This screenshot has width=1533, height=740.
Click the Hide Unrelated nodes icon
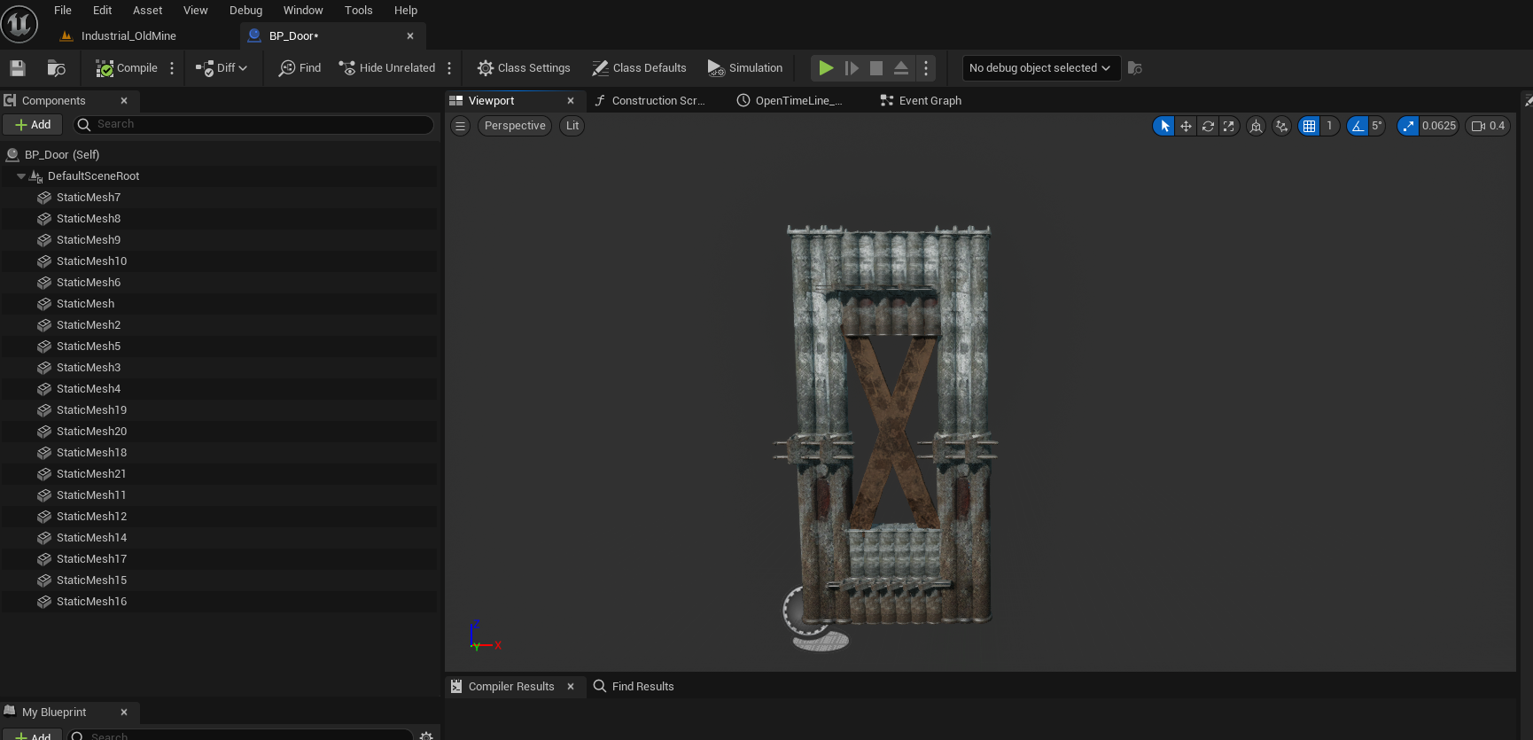(347, 68)
